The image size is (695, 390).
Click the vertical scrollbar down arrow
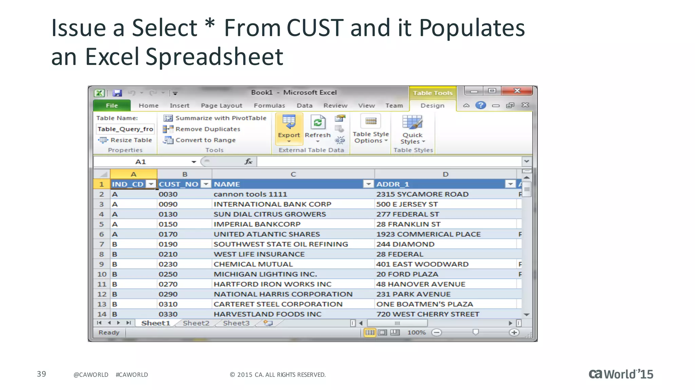coord(526,315)
